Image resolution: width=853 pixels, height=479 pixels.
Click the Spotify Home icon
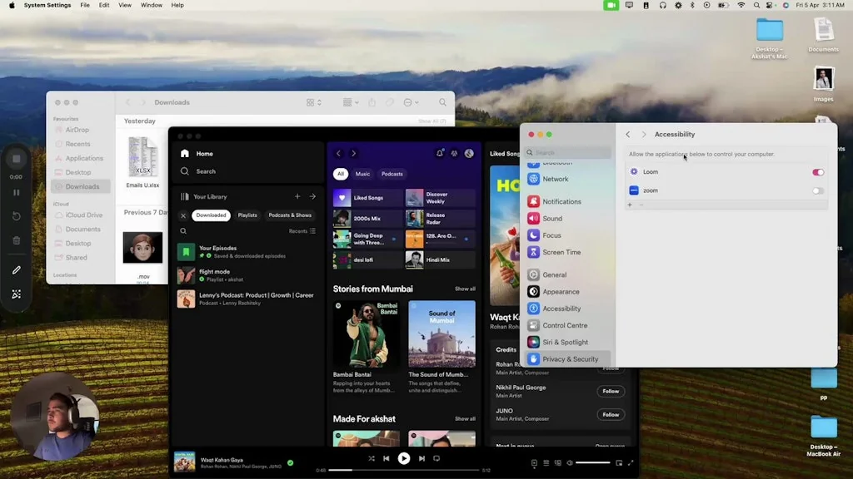[x=184, y=154]
